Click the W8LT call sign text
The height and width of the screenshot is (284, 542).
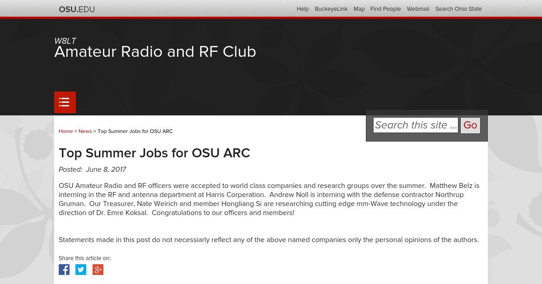[x=65, y=41]
